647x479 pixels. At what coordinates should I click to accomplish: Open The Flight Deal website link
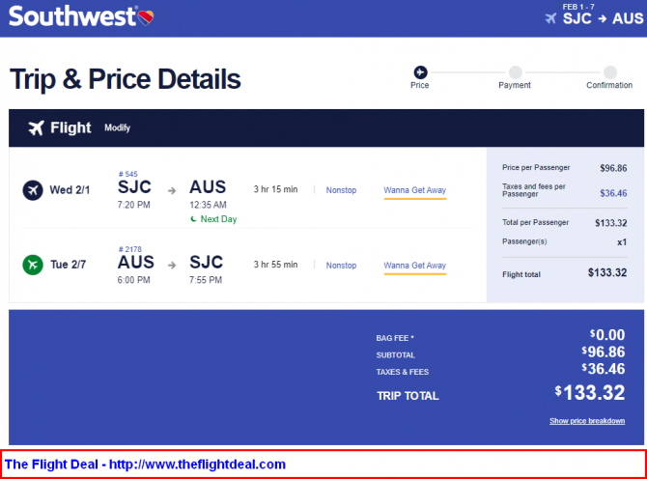tap(197, 465)
